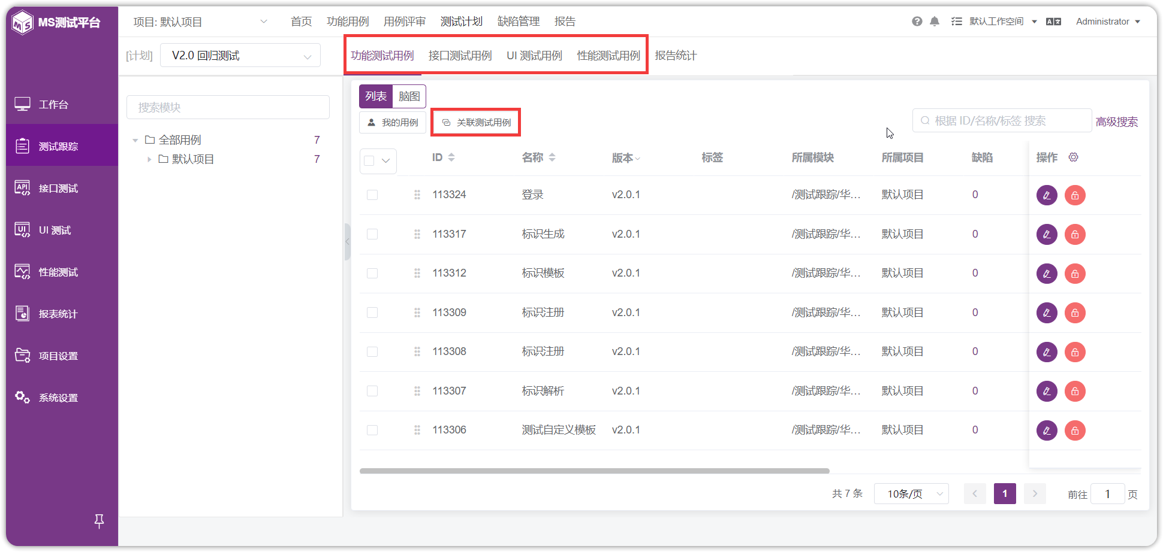Collapse the 全部用例 tree node
1163x552 pixels.
pos(135,140)
